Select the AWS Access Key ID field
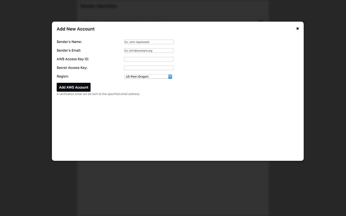This screenshot has height=216, width=346. [148, 59]
